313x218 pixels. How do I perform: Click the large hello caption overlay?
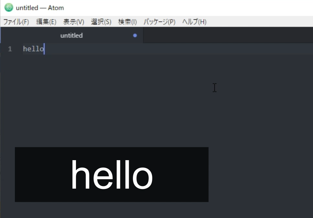tap(112, 174)
